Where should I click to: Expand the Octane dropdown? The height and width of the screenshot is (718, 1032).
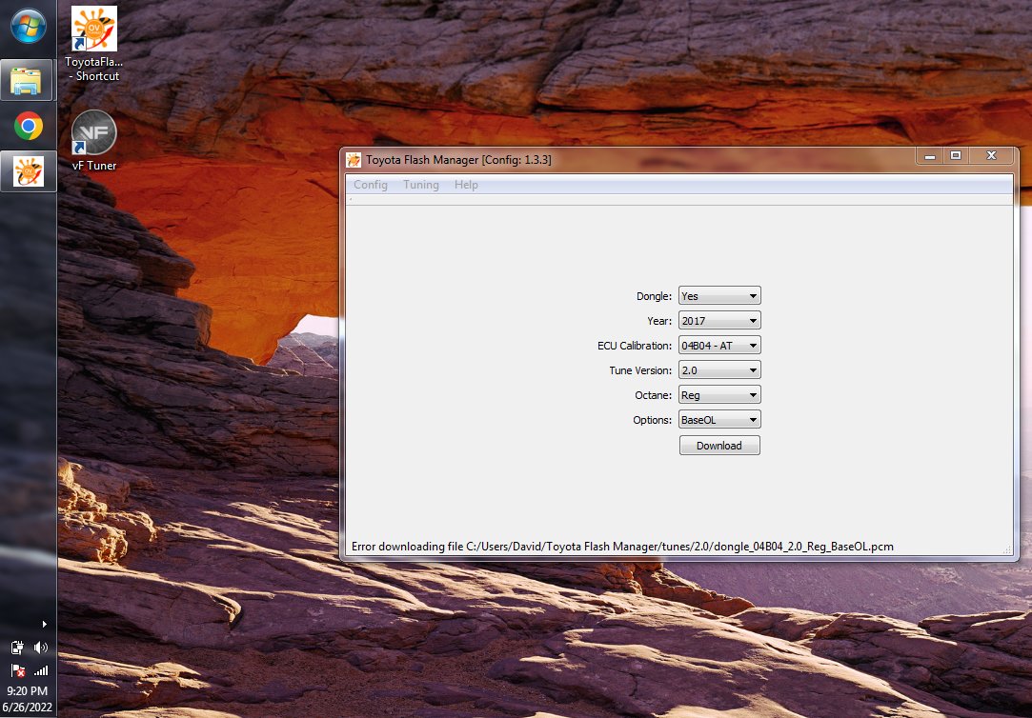coord(719,395)
